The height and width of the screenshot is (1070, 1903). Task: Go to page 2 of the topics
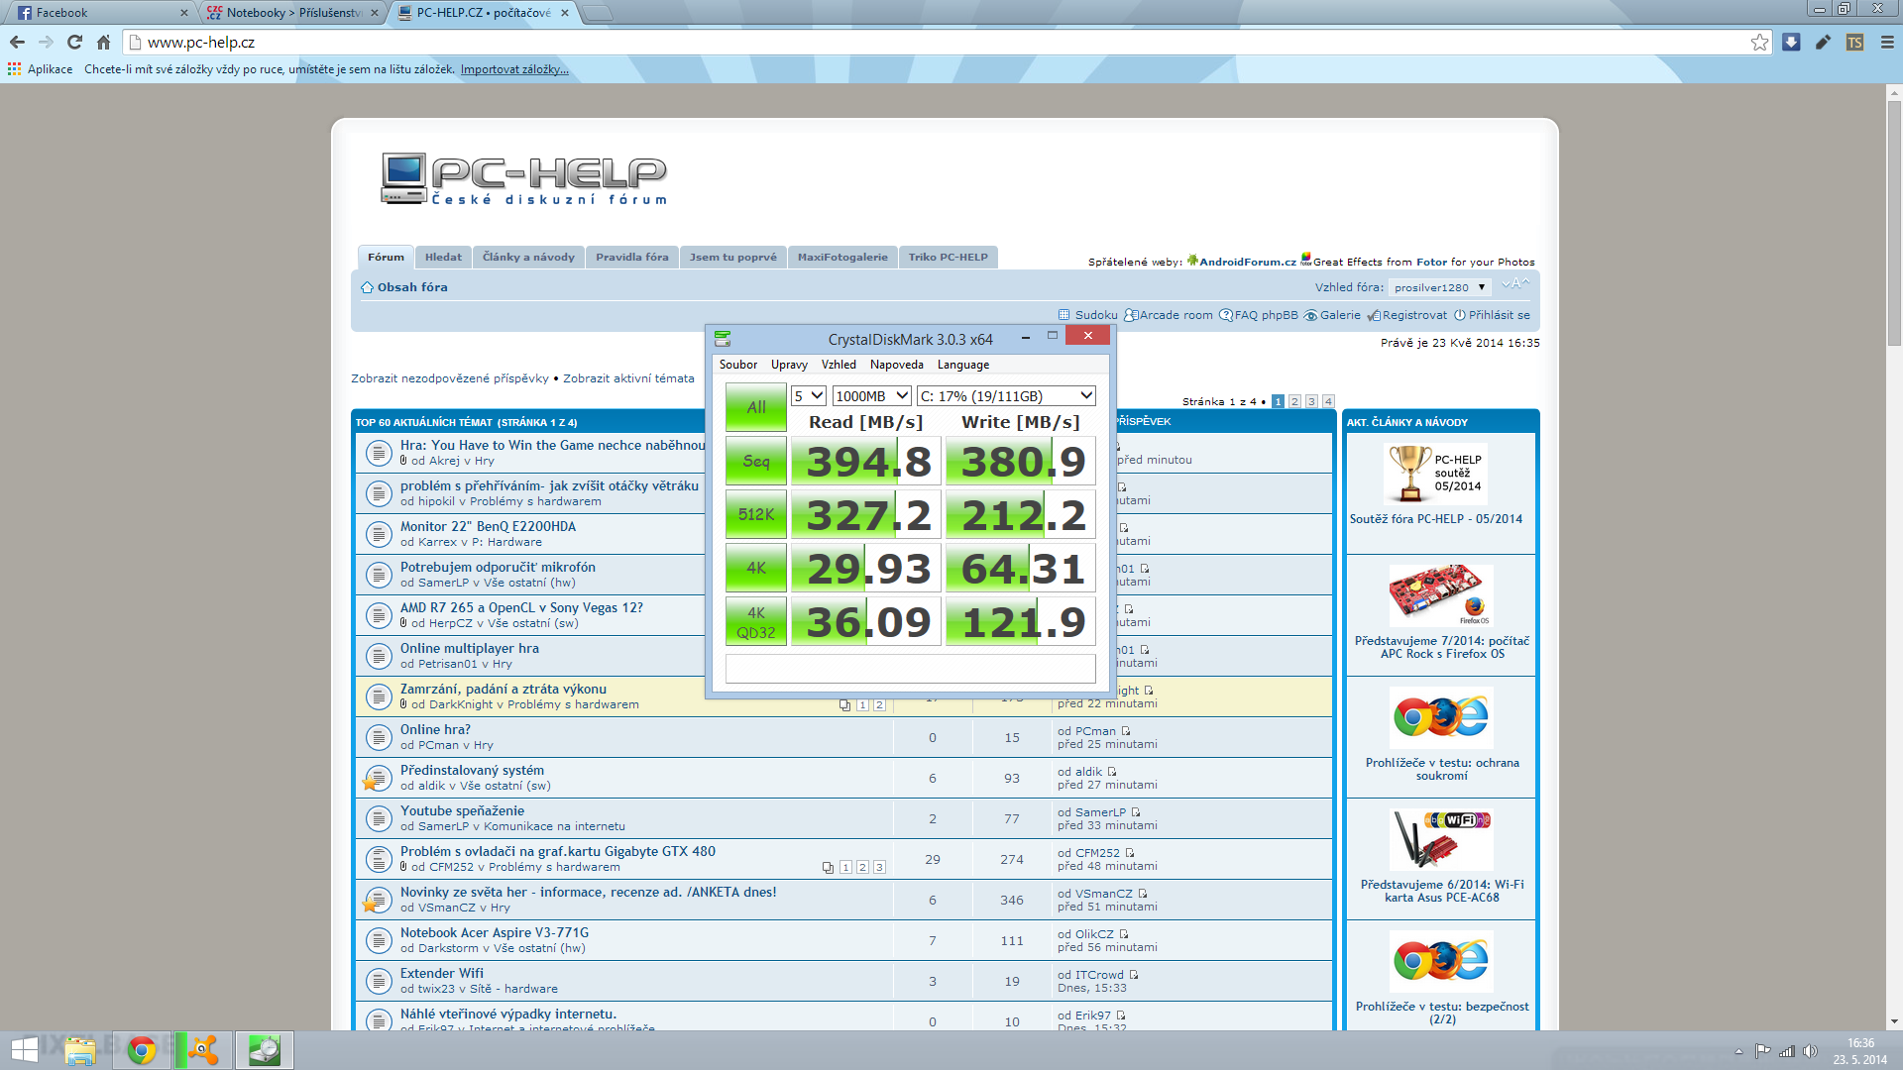1294,401
